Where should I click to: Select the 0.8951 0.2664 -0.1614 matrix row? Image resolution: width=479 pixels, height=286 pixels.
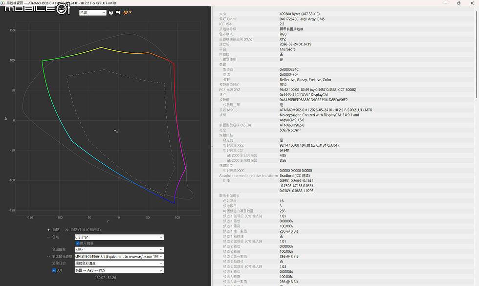[296, 181]
